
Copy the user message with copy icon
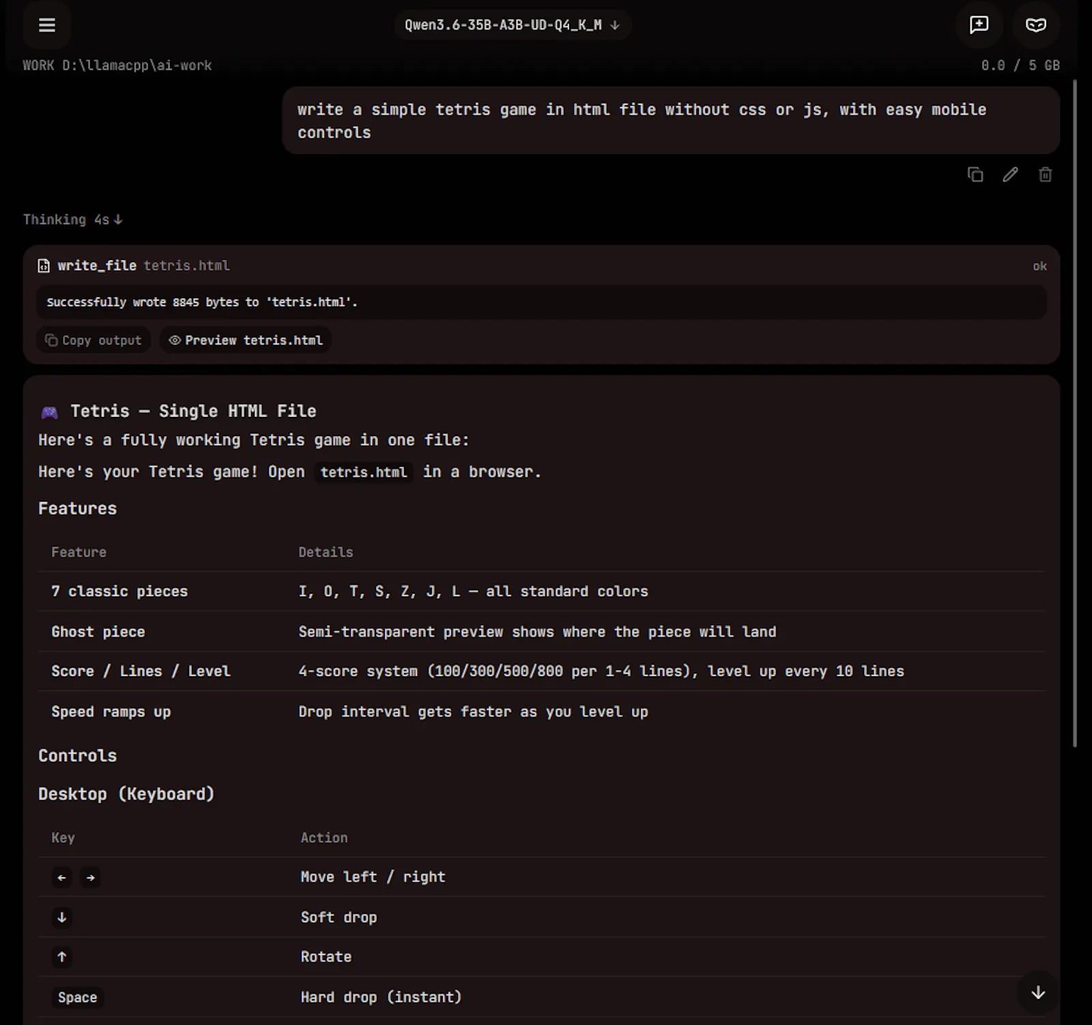[x=975, y=175]
